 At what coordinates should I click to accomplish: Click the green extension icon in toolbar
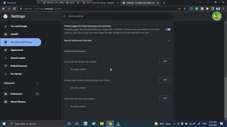click(x=197, y=8)
